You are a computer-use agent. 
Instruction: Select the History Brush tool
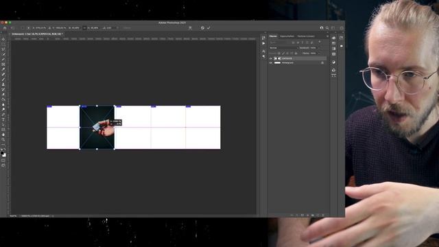3,89
